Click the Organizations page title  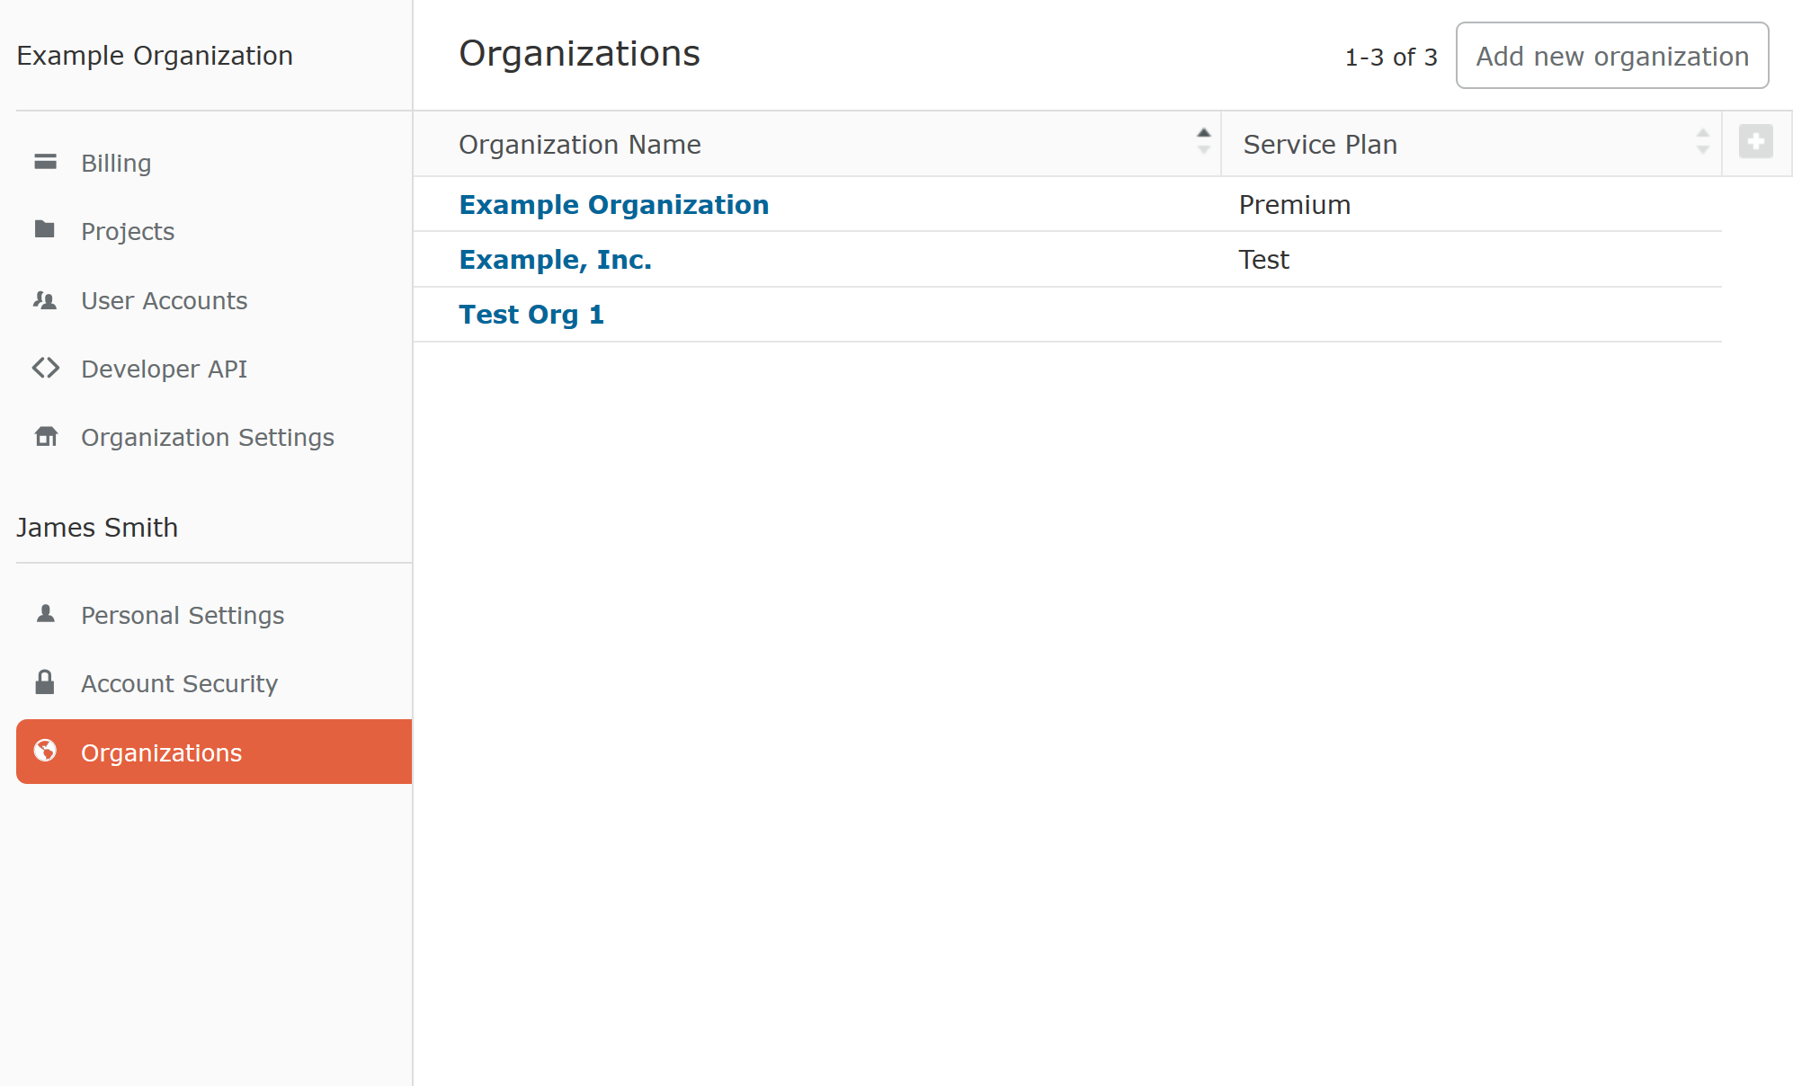[x=579, y=54]
